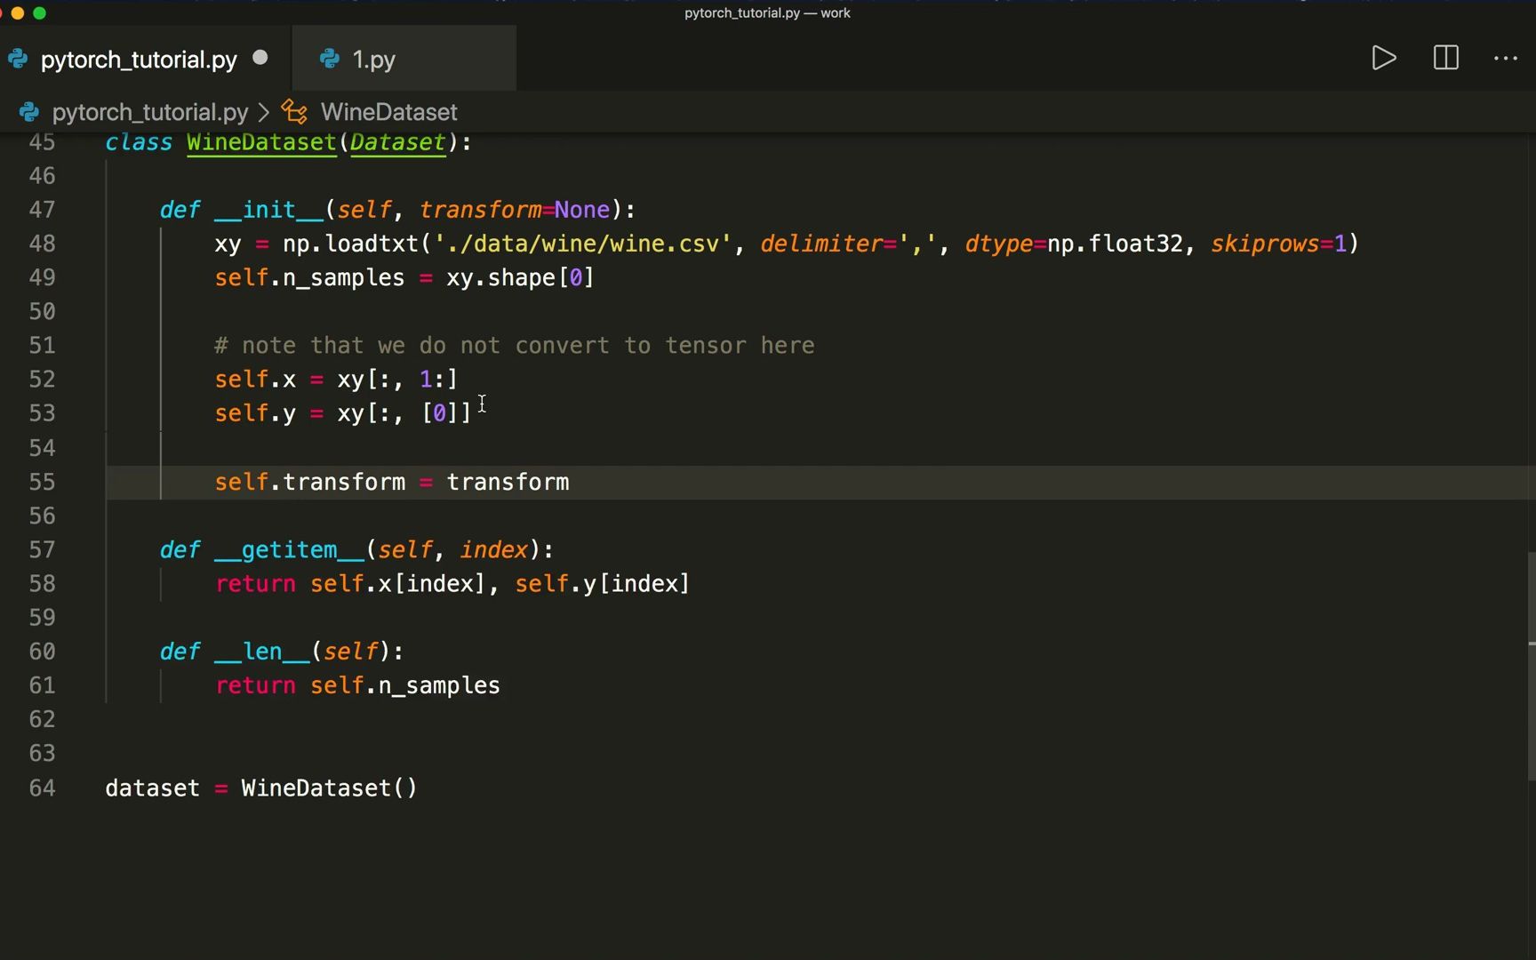The width and height of the screenshot is (1536, 960).
Task: Select line number 55 in the gutter
Action: point(42,482)
